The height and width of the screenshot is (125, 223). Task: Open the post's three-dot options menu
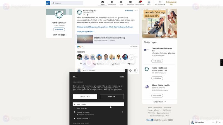tap(136, 11)
